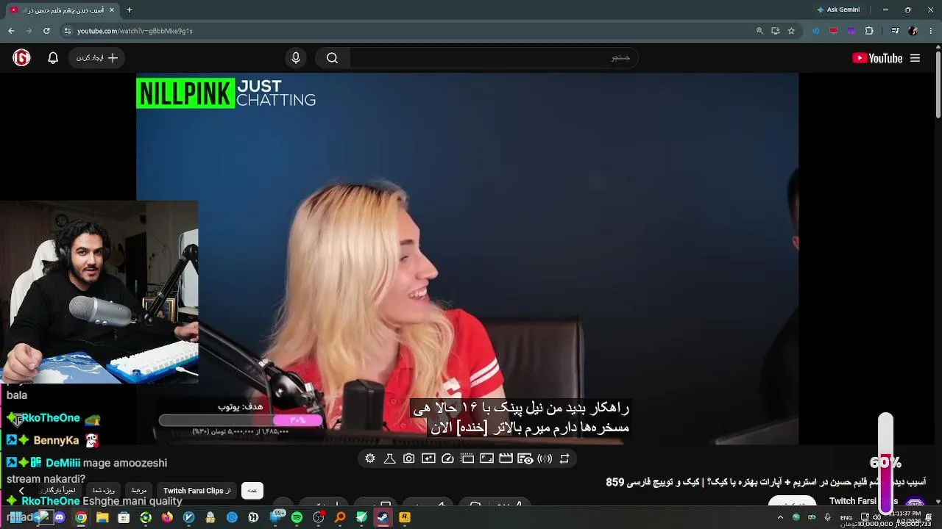
Task: Click the clapperboard icon in player toolbar
Action: pyautogui.click(x=506, y=458)
